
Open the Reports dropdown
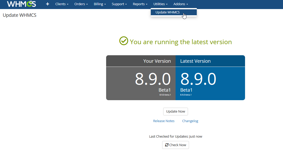click(140, 4)
